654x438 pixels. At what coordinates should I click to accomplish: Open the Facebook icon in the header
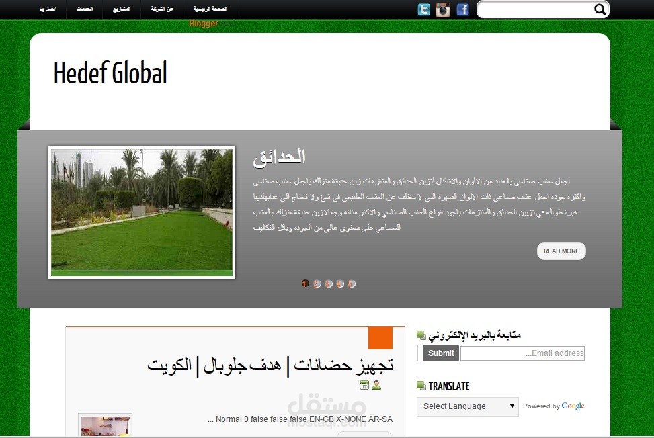(462, 9)
